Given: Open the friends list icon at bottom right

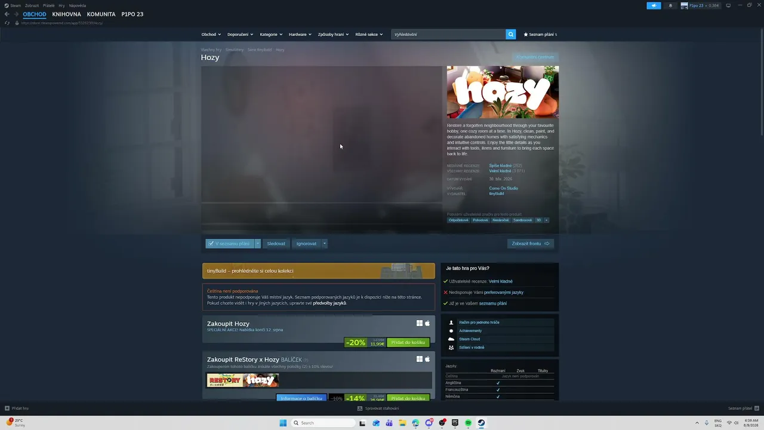Looking at the screenshot, I should click(757, 408).
